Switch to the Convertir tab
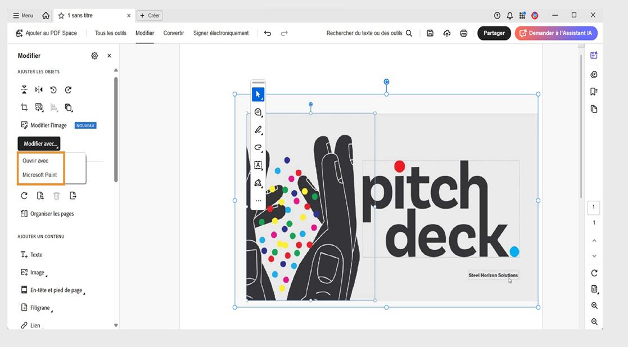Image resolution: width=628 pixels, height=347 pixels. point(173,33)
